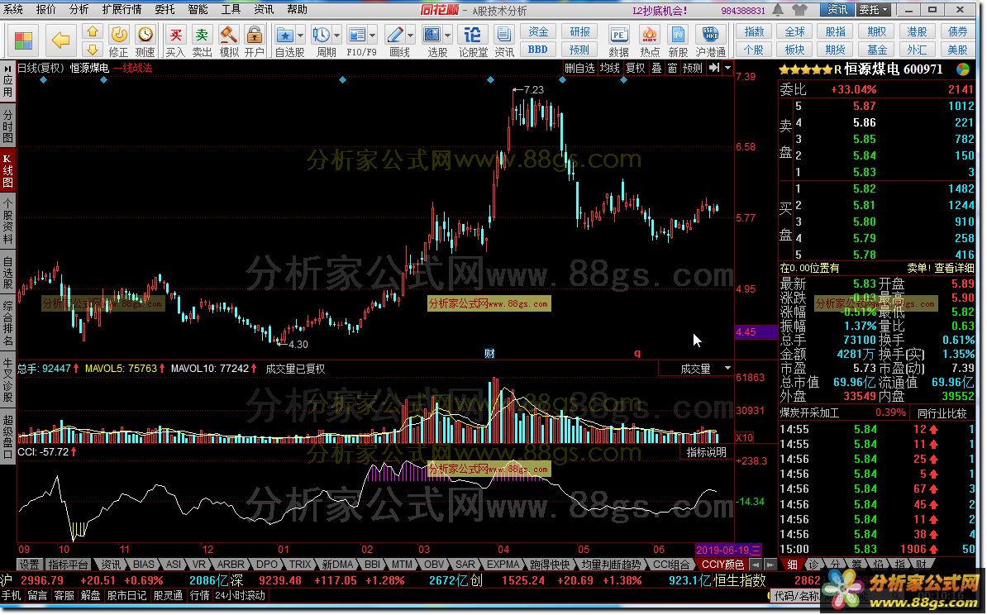Click the 资讯 news document toolbar icon
This screenshot has height=615, width=987.
click(504, 41)
